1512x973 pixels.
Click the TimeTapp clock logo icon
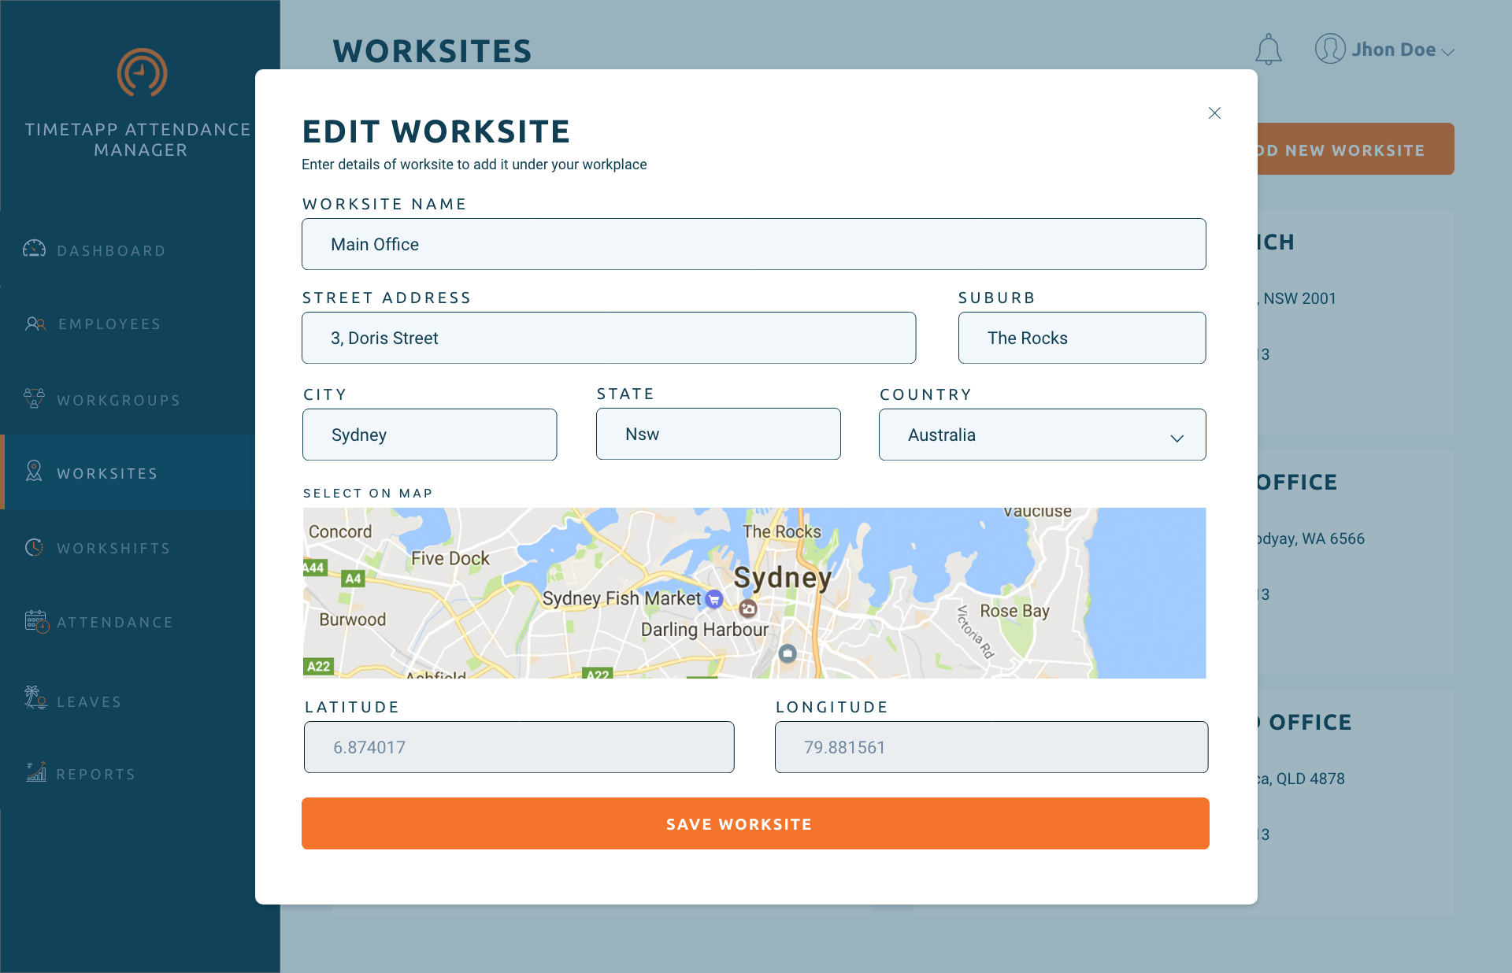(x=142, y=72)
